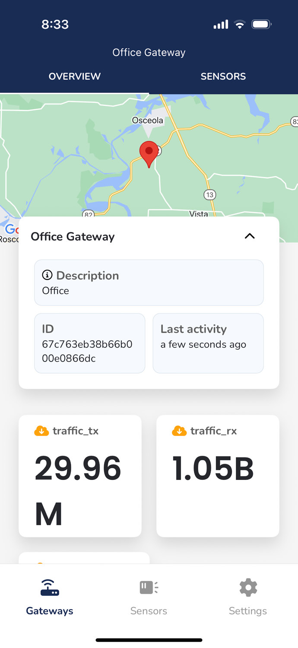Tap the Office Gateway card heading
The height and width of the screenshot is (648, 298).
click(x=73, y=237)
